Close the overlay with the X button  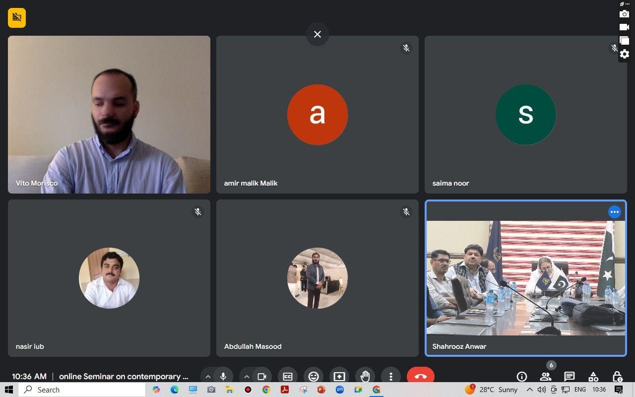[317, 34]
